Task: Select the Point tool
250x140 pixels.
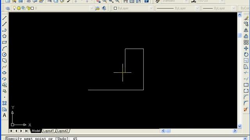Action: 4,97
